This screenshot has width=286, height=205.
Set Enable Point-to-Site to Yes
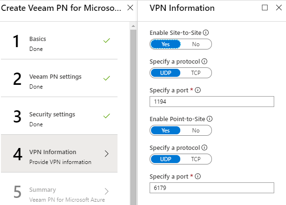click(166, 131)
